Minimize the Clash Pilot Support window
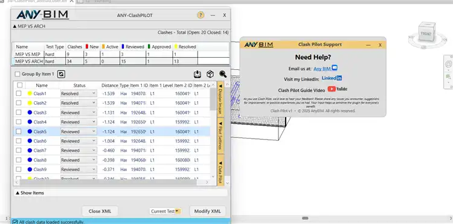Viewport: 453px width, 224px height. [x=368, y=45]
